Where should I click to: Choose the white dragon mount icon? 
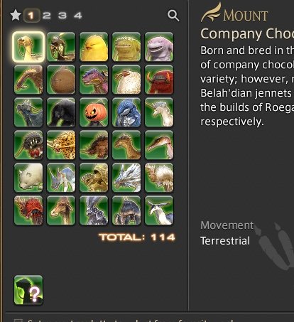pyautogui.click(x=126, y=178)
